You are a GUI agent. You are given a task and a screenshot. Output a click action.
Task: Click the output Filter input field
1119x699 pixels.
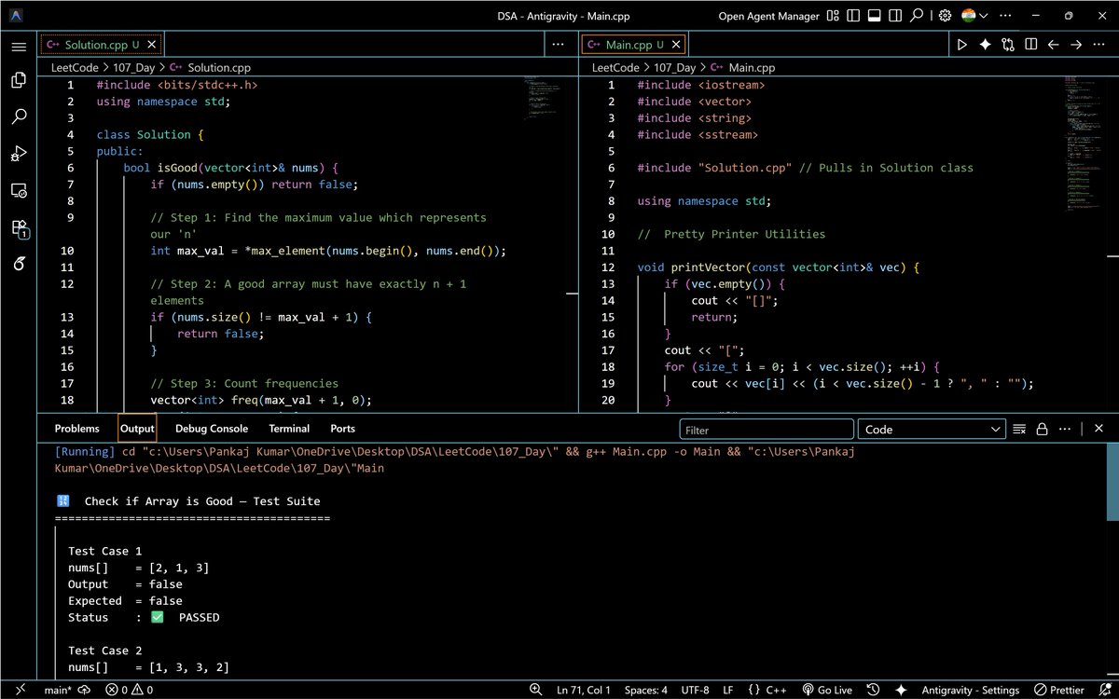coord(767,430)
